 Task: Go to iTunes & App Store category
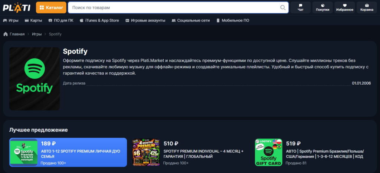pyautogui.click(x=99, y=20)
